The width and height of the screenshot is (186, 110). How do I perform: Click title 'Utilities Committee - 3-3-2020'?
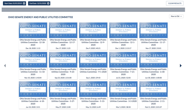[123, 101]
